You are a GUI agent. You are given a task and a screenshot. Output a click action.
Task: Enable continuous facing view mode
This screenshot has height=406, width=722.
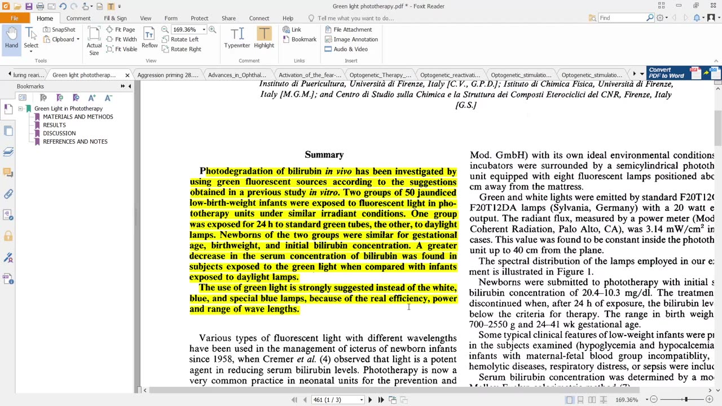603,400
